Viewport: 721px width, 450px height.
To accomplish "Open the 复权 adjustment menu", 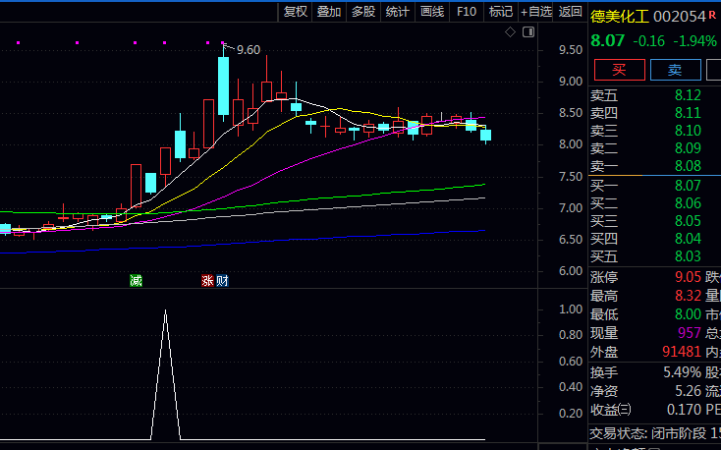I will click(296, 12).
